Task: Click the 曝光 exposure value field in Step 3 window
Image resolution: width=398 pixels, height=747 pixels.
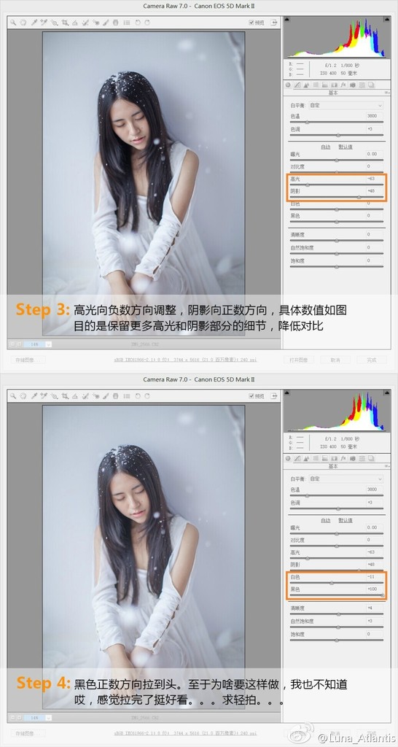Action: [x=374, y=154]
